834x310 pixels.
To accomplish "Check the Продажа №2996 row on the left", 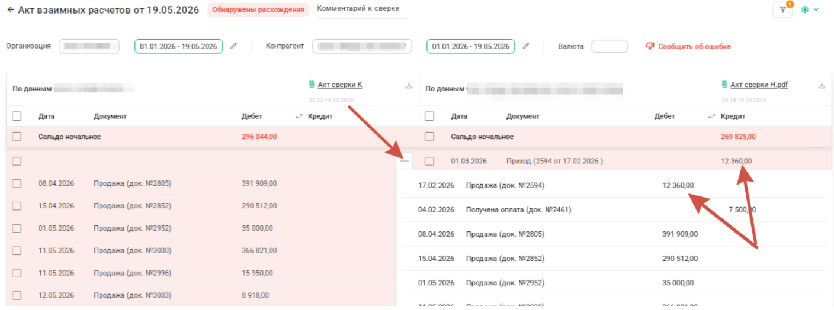I will [17, 273].
